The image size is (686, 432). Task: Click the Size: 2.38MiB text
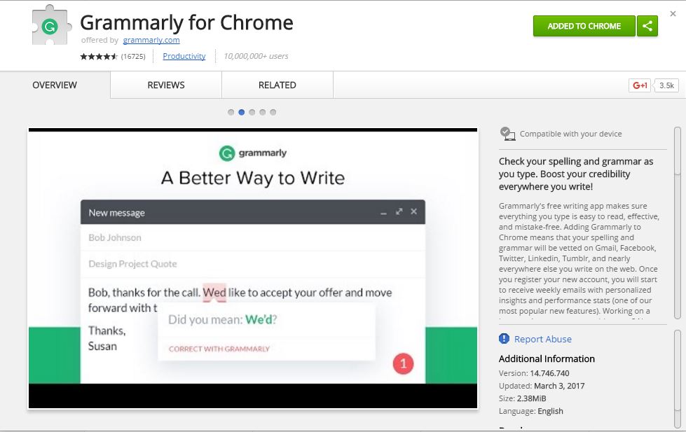tap(522, 399)
